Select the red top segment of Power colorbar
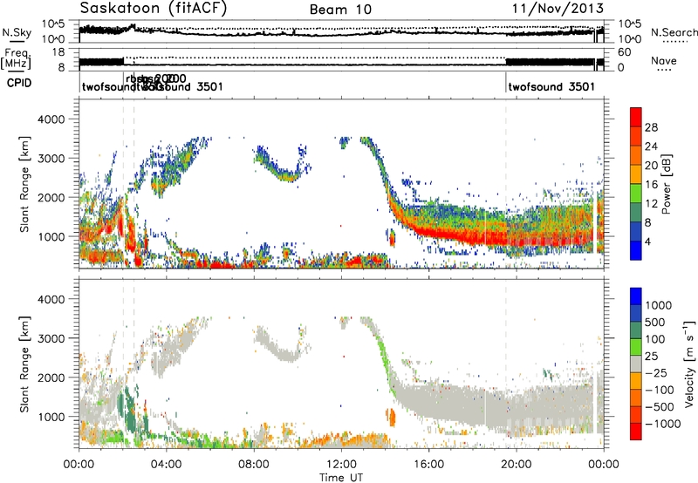 pos(636,117)
